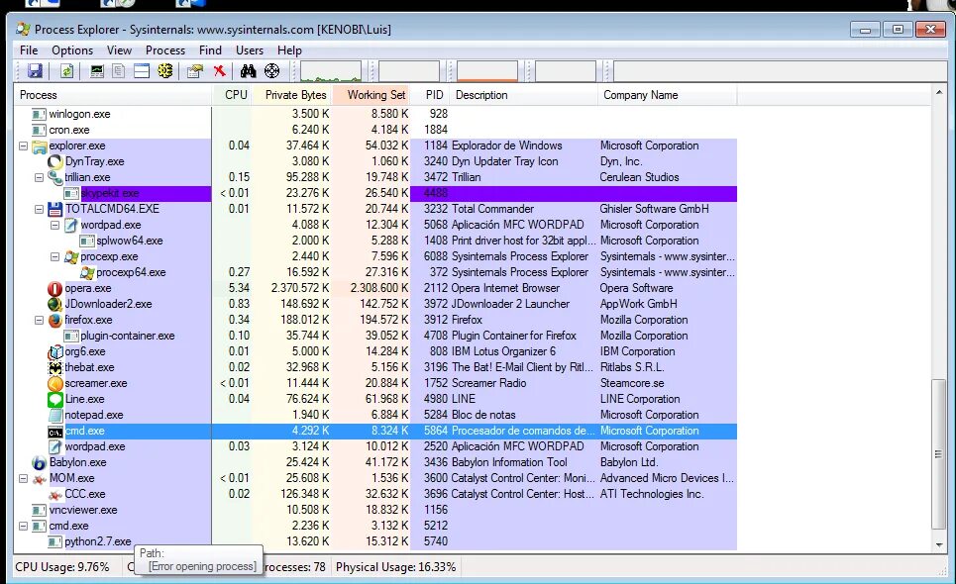Click the scrollbar down arrow
The image size is (956, 584).
pyautogui.click(x=939, y=544)
